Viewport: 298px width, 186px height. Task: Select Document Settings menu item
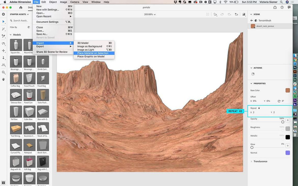coord(53,22)
